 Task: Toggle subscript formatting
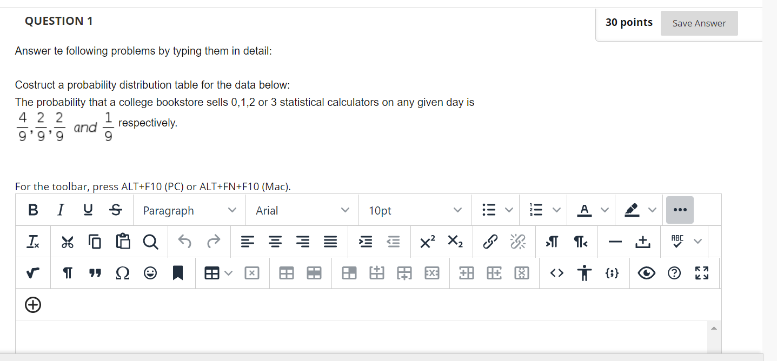[455, 243]
